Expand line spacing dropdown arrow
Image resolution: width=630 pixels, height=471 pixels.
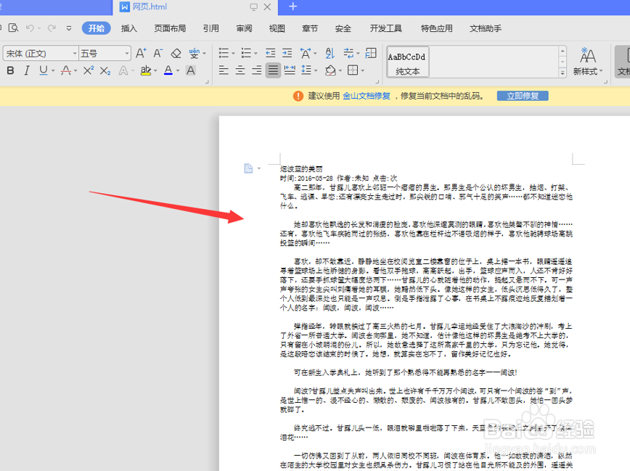[x=316, y=71]
